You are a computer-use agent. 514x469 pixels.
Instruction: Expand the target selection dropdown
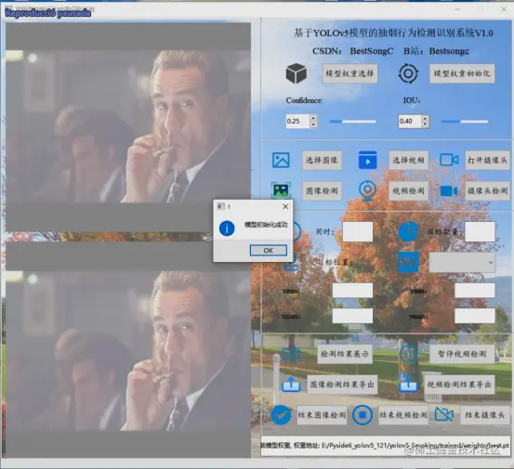pyautogui.click(x=462, y=262)
